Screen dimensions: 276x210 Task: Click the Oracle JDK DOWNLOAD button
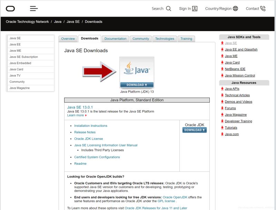[x=195, y=130]
